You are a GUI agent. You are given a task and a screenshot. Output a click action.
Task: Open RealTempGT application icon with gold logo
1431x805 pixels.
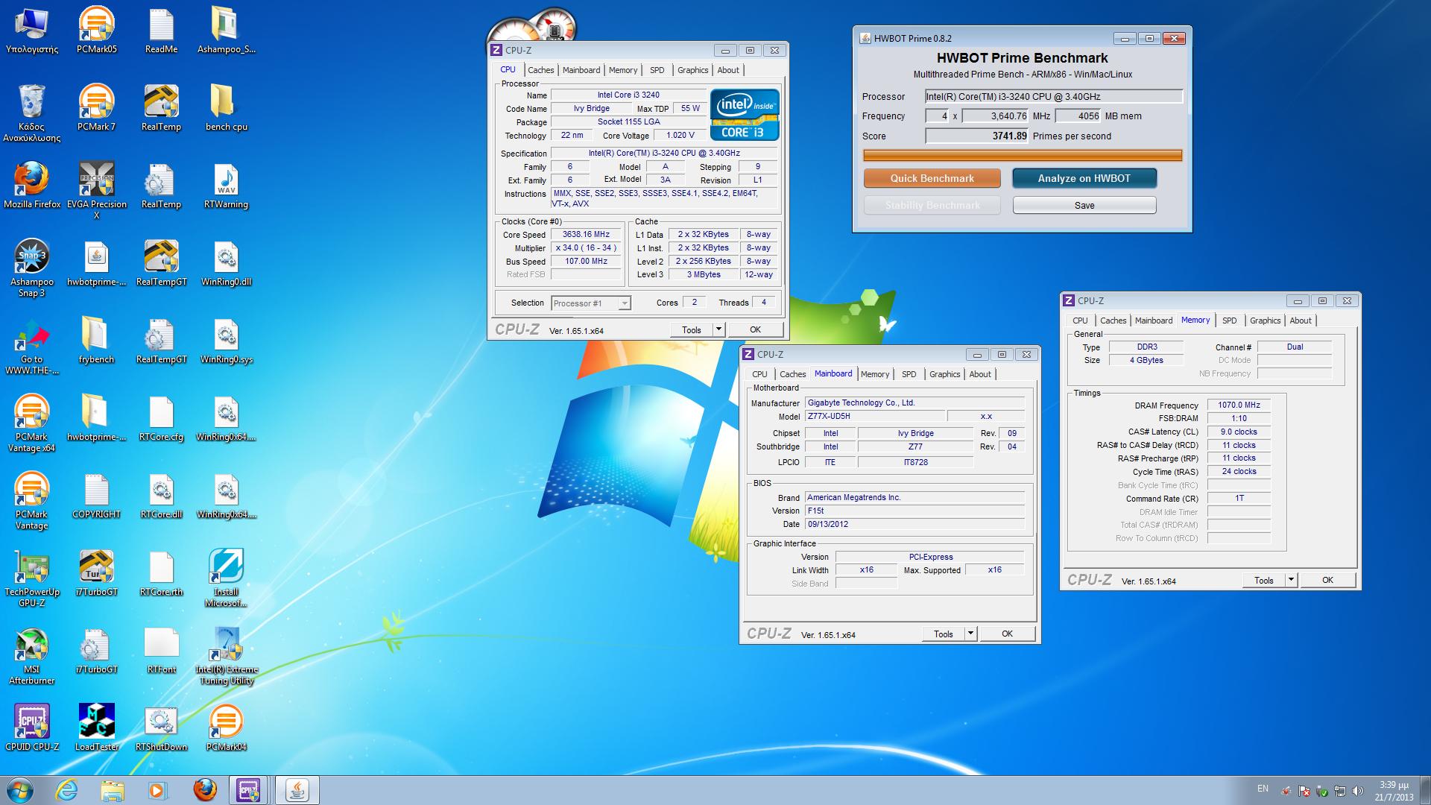(x=161, y=262)
